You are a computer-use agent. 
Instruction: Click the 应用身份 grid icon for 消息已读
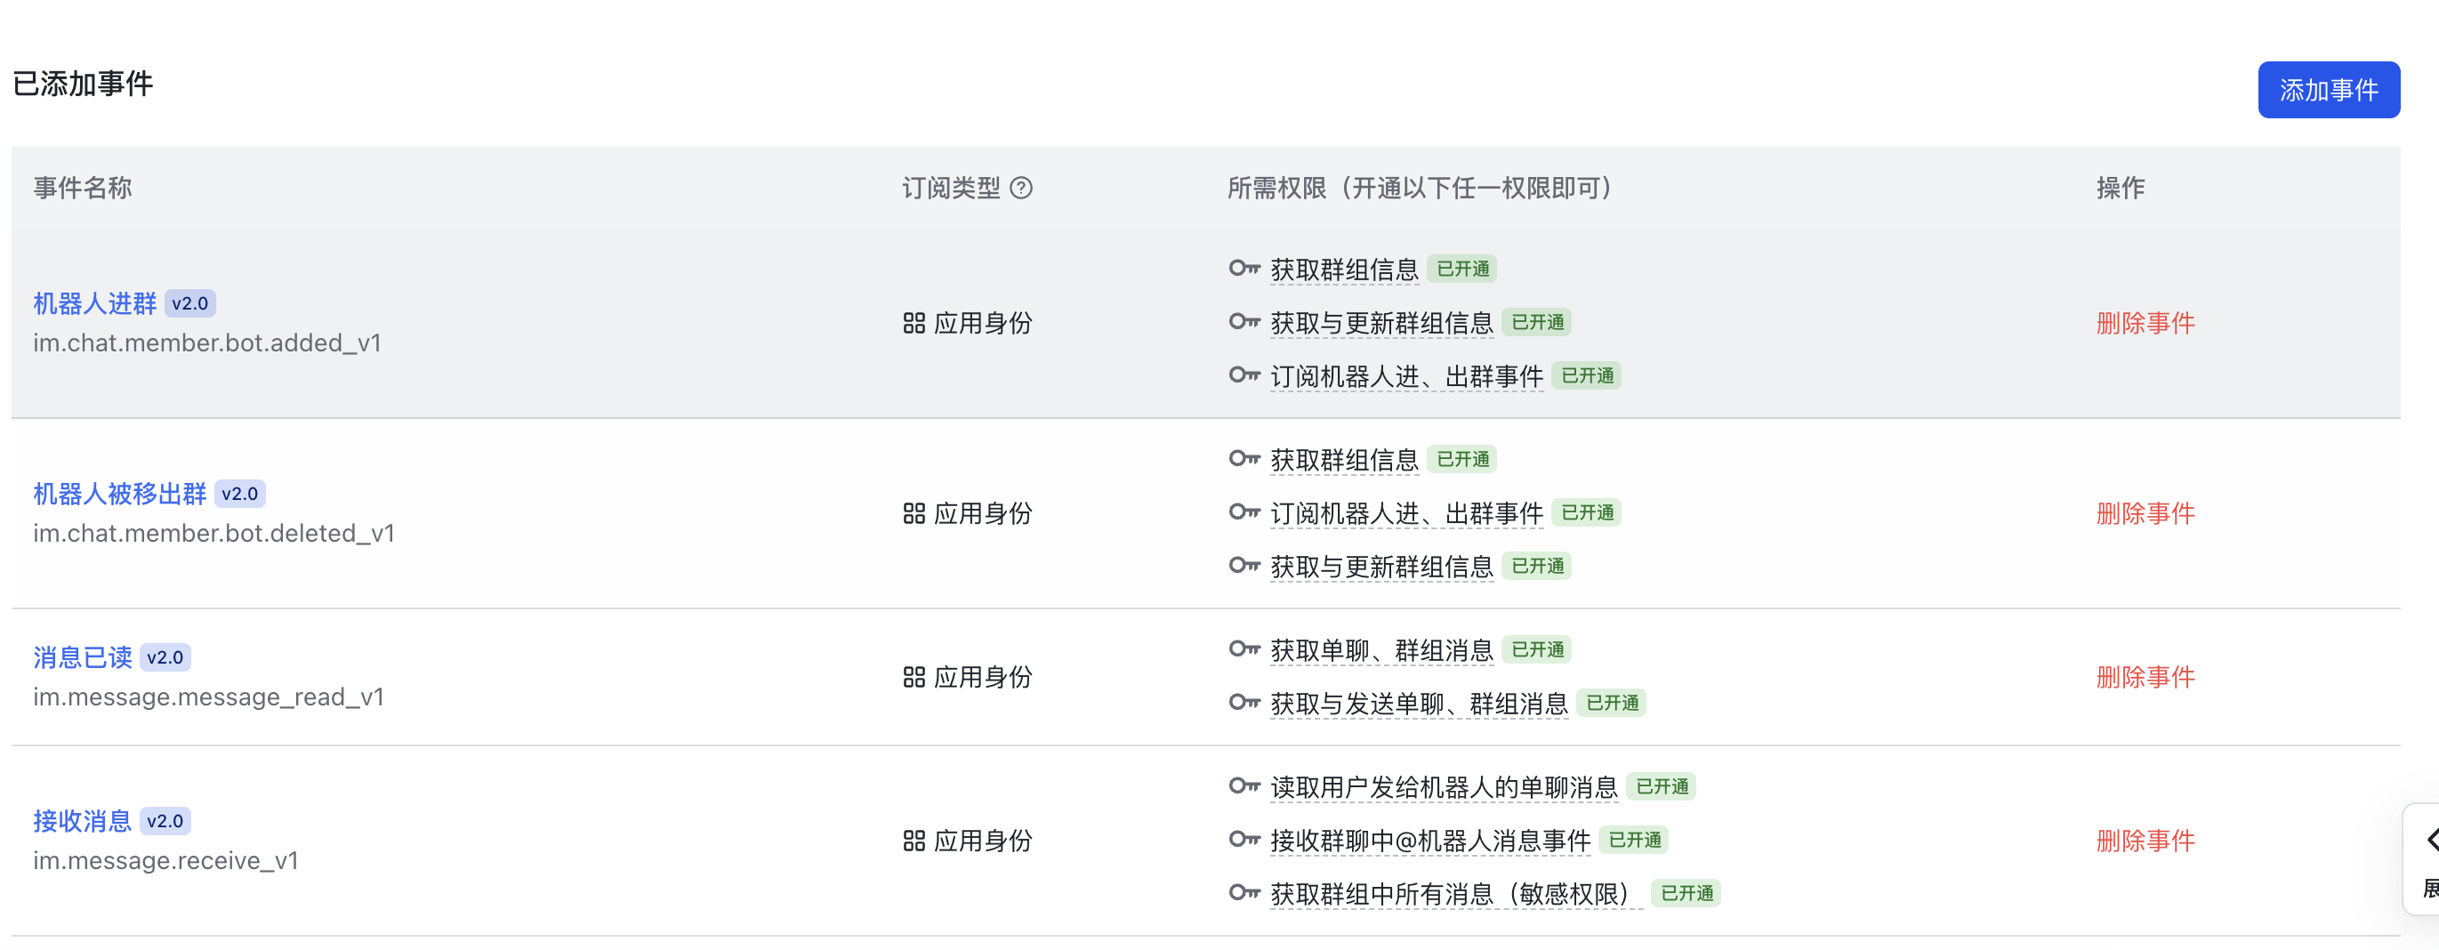click(x=914, y=677)
